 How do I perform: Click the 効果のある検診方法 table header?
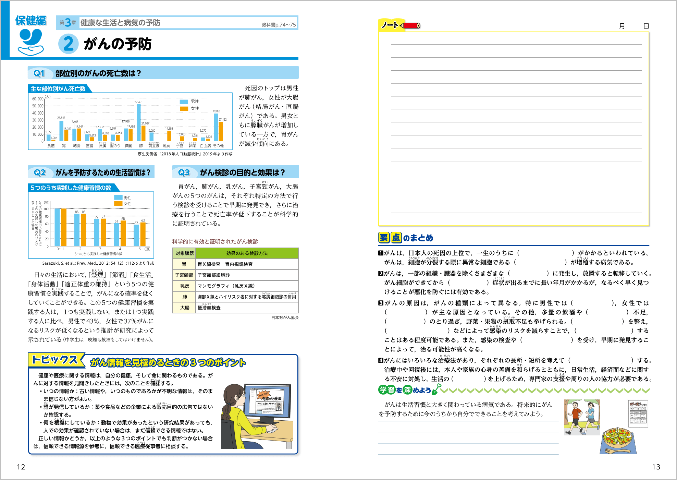point(247,253)
